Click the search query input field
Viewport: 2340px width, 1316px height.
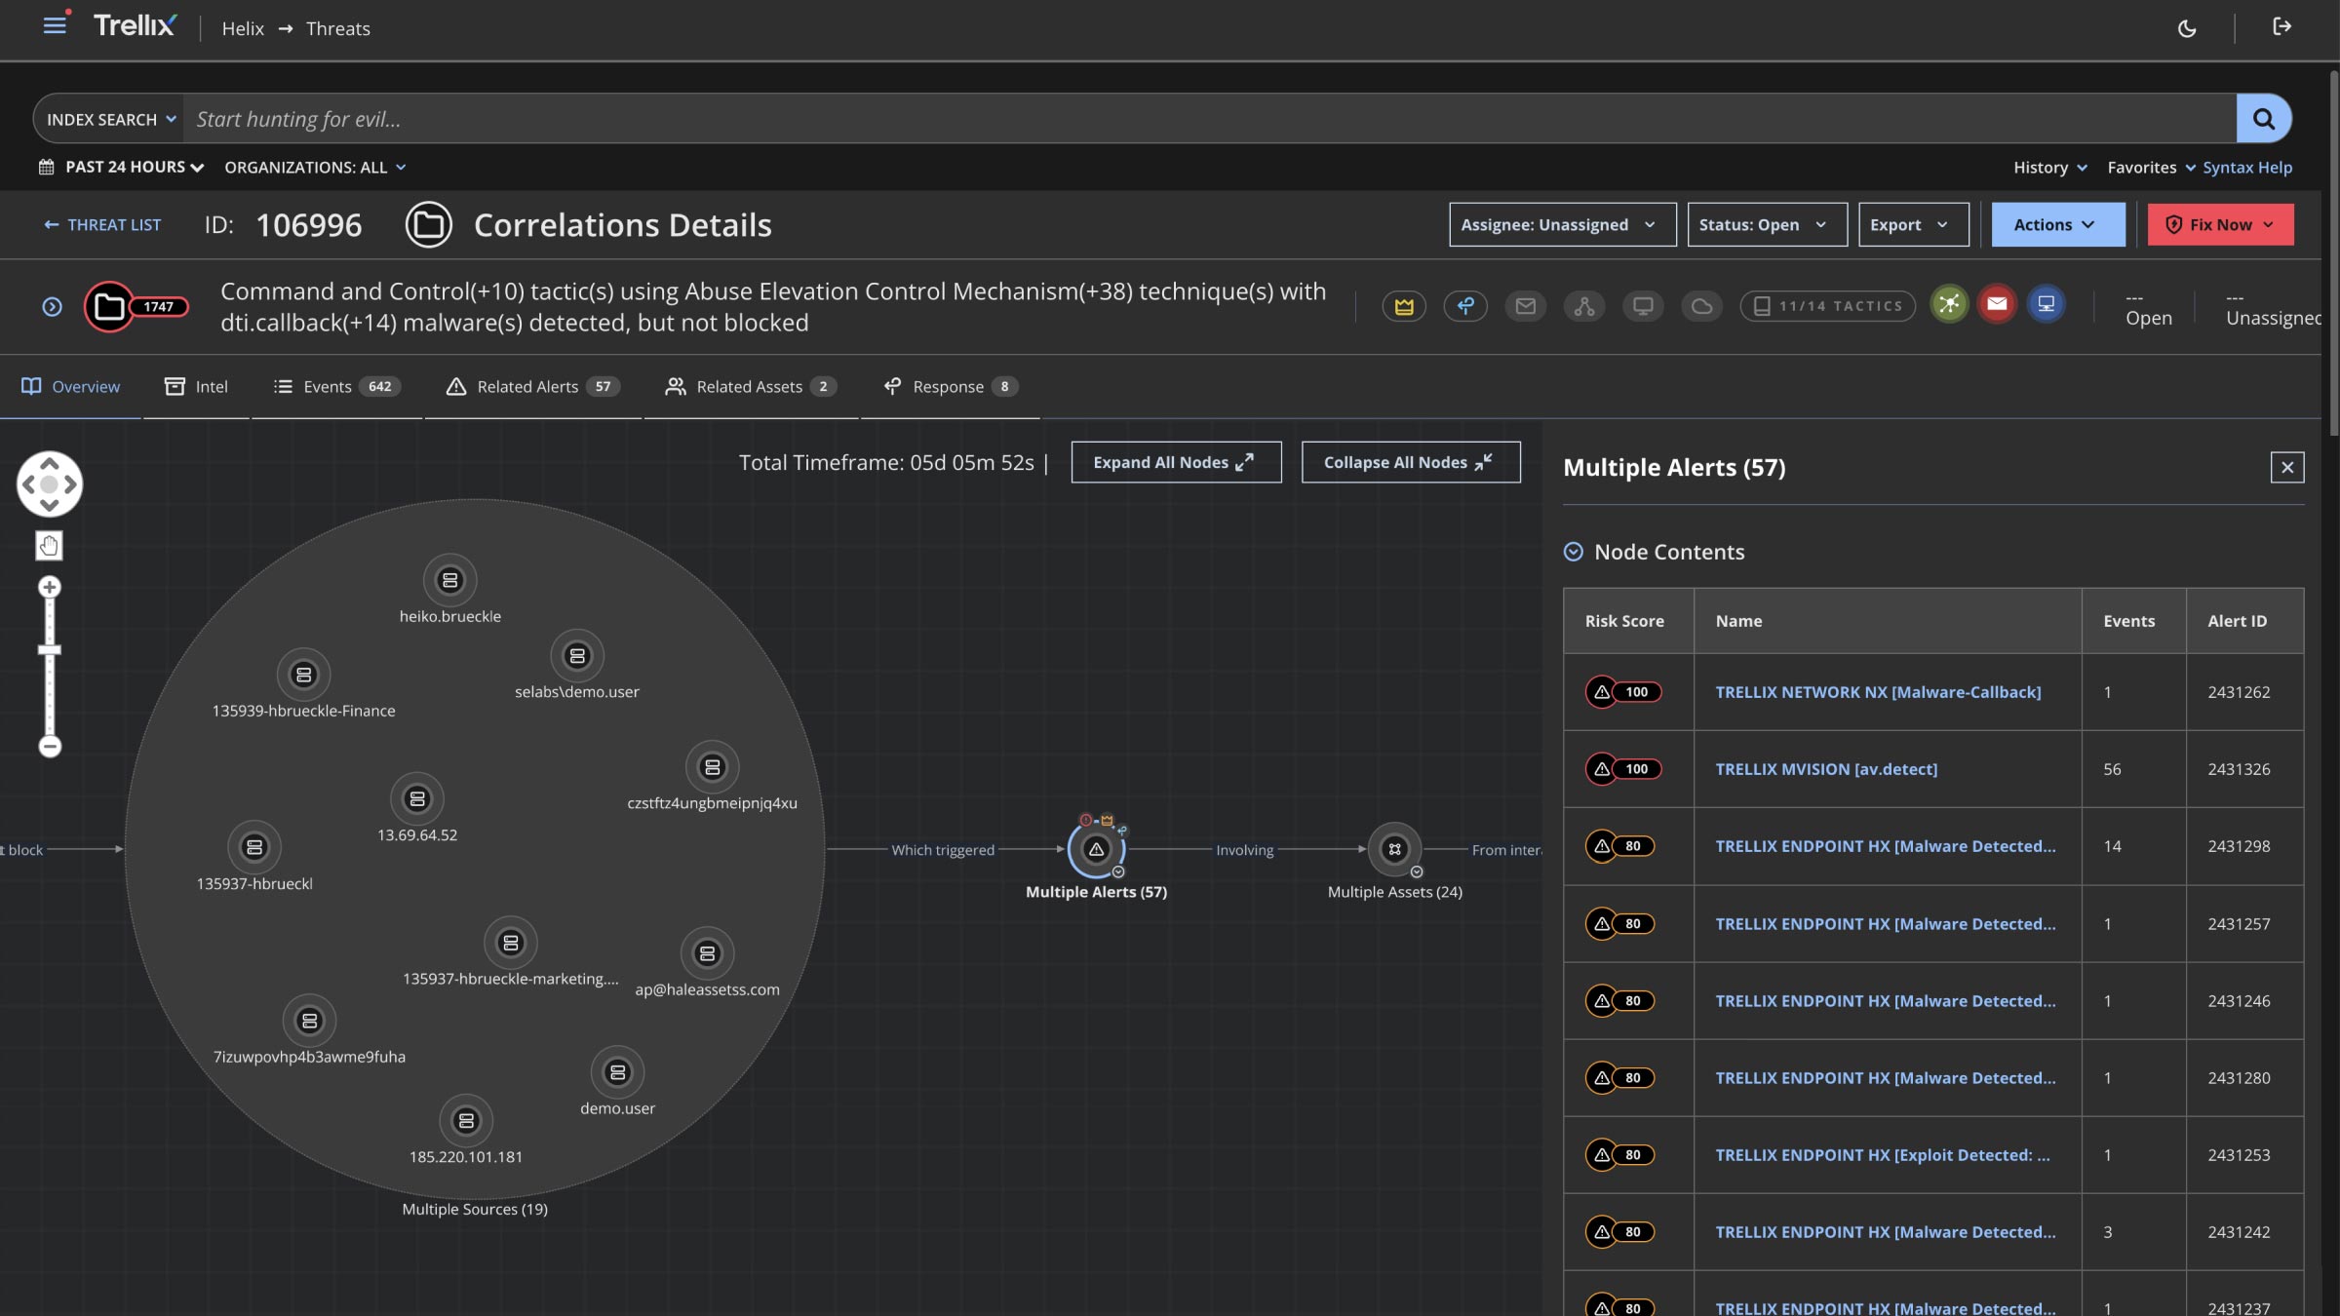1209,119
